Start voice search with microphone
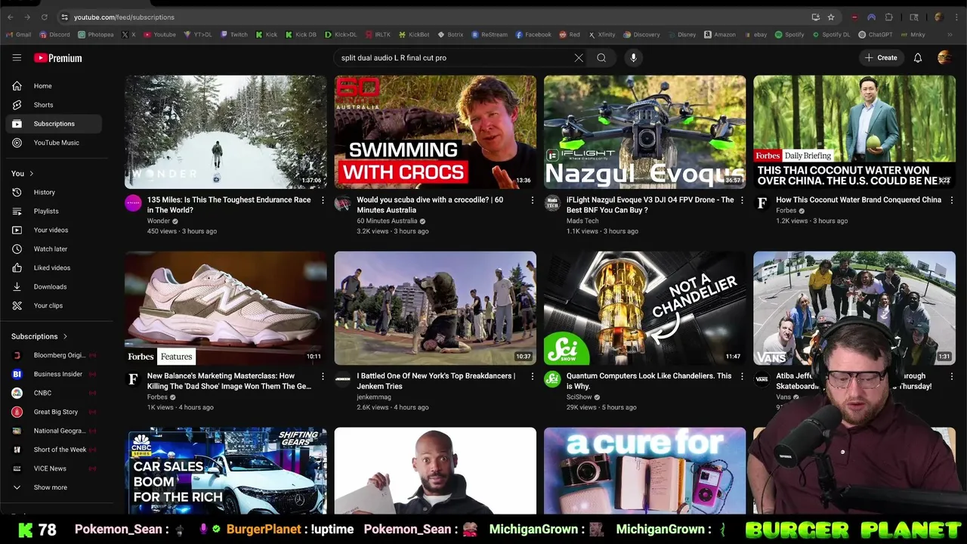 [x=633, y=57]
